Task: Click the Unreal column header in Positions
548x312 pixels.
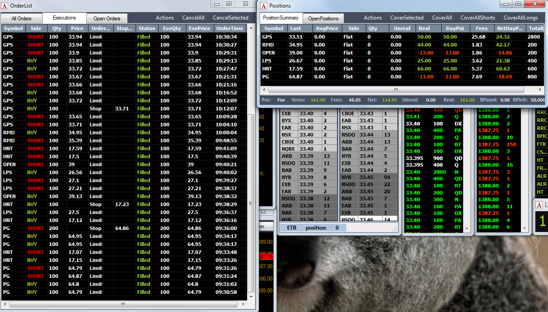Action: (x=402, y=28)
